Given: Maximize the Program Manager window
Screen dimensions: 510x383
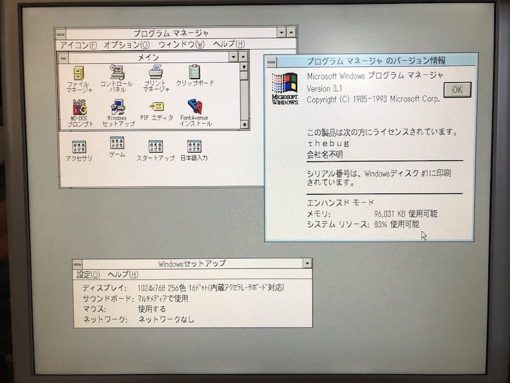Looking at the screenshot, I should 291,32.
